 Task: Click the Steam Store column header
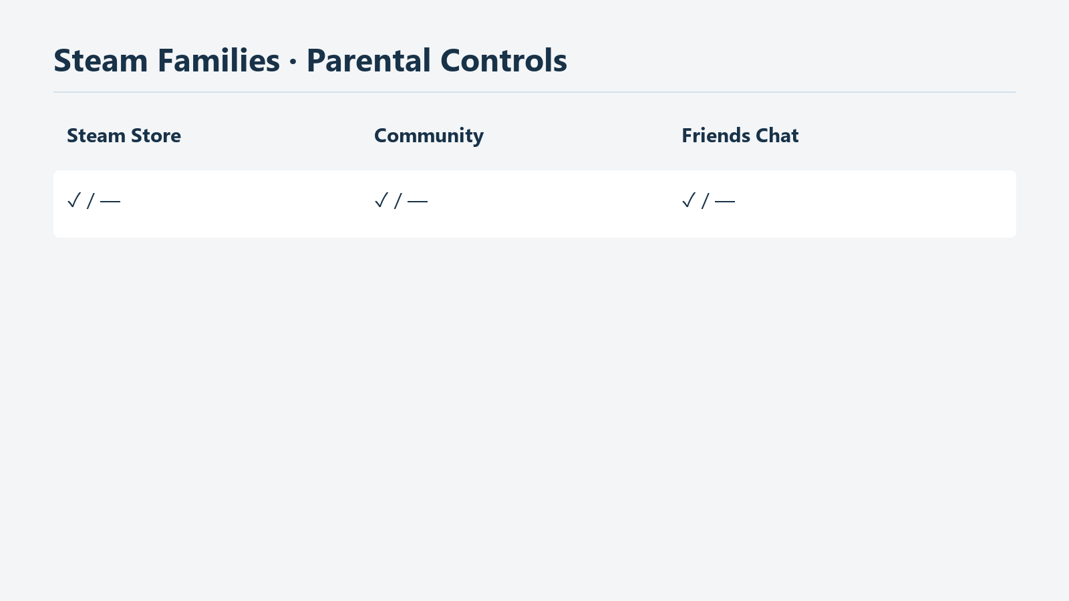click(124, 136)
